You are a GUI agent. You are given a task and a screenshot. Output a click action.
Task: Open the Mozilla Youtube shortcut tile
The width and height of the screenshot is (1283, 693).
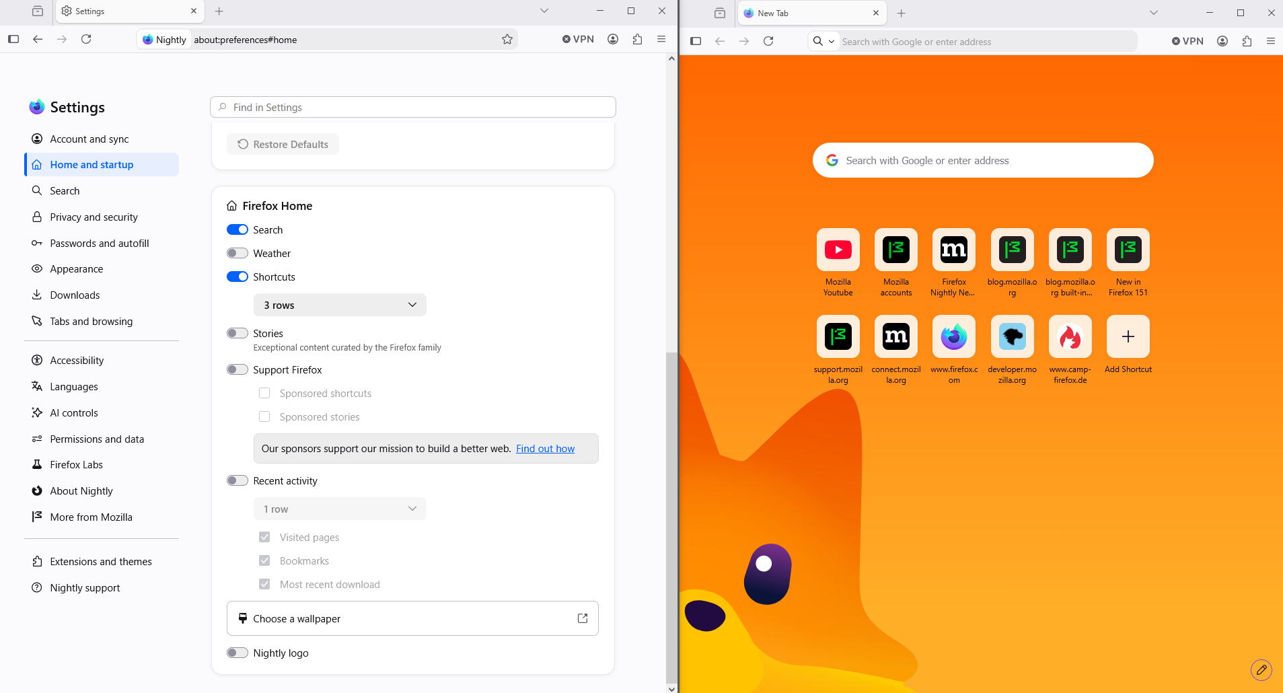point(838,263)
